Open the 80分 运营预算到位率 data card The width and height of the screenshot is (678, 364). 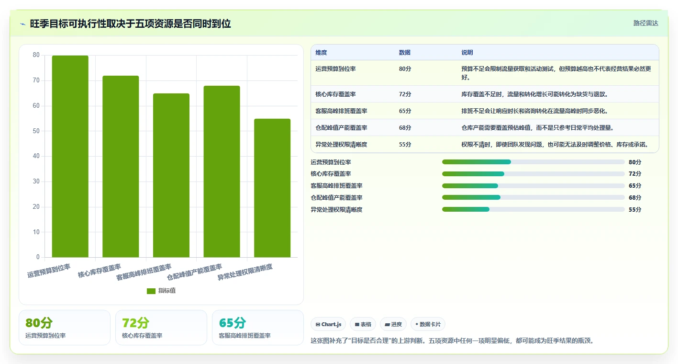pyautogui.click(x=65, y=328)
